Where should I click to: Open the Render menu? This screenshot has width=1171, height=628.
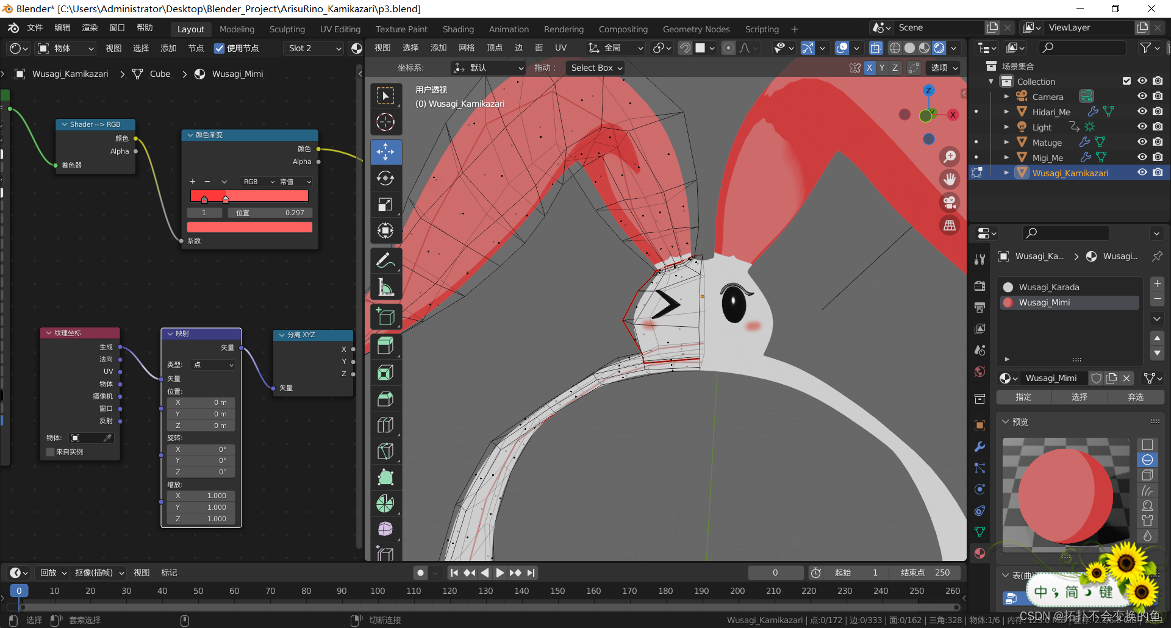point(90,27)
